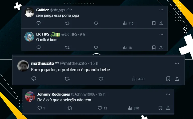Like the LR TIPS tweet

point(96,47)
